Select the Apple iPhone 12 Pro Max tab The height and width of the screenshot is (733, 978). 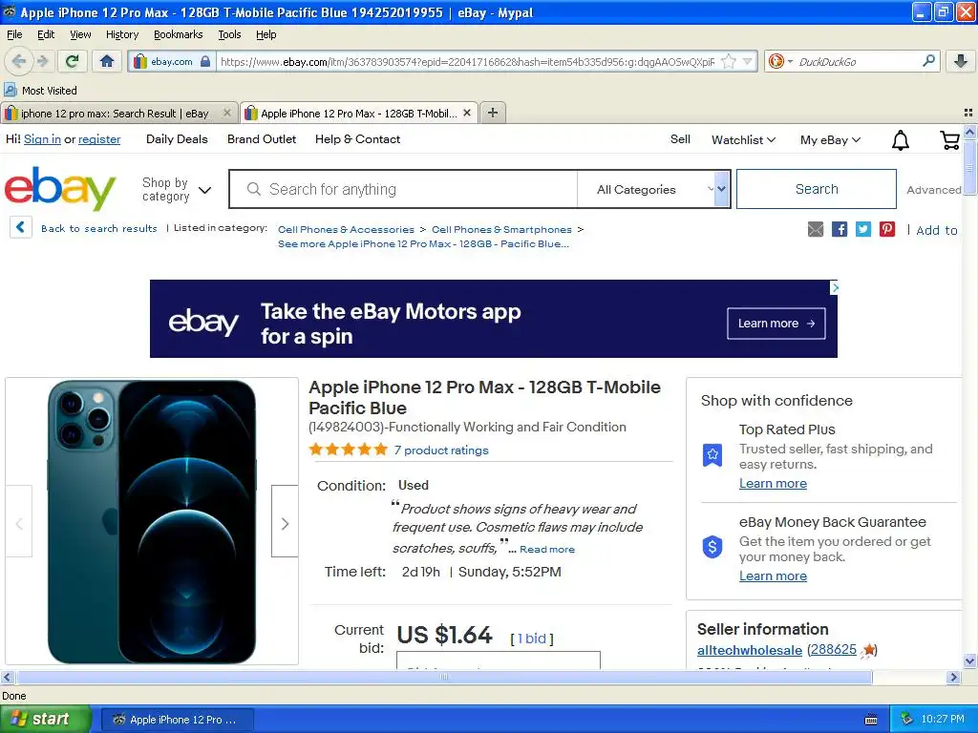(359, 113)
